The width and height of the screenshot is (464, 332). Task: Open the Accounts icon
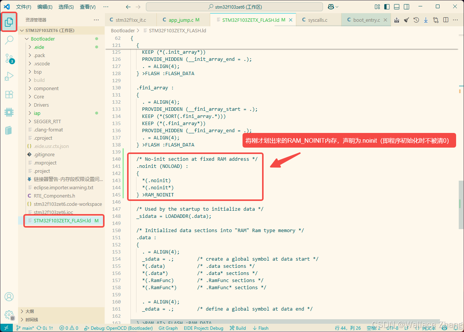click(x=9, y=297)
